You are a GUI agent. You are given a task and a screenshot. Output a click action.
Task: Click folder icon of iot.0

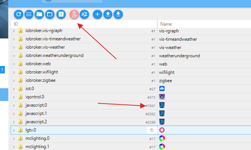(x=20, y=89)
